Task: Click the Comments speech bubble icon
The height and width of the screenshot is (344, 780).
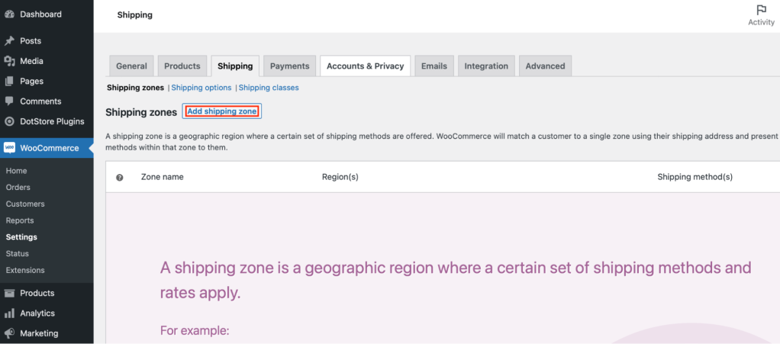Action: point(9,101)
